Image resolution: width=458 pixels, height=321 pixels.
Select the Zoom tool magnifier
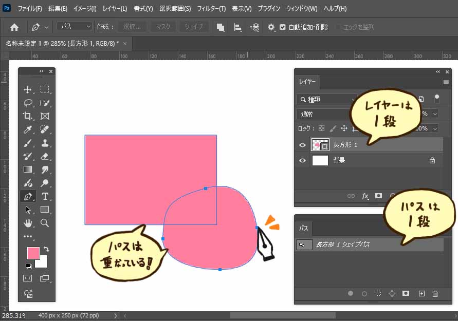coord(45,223)
